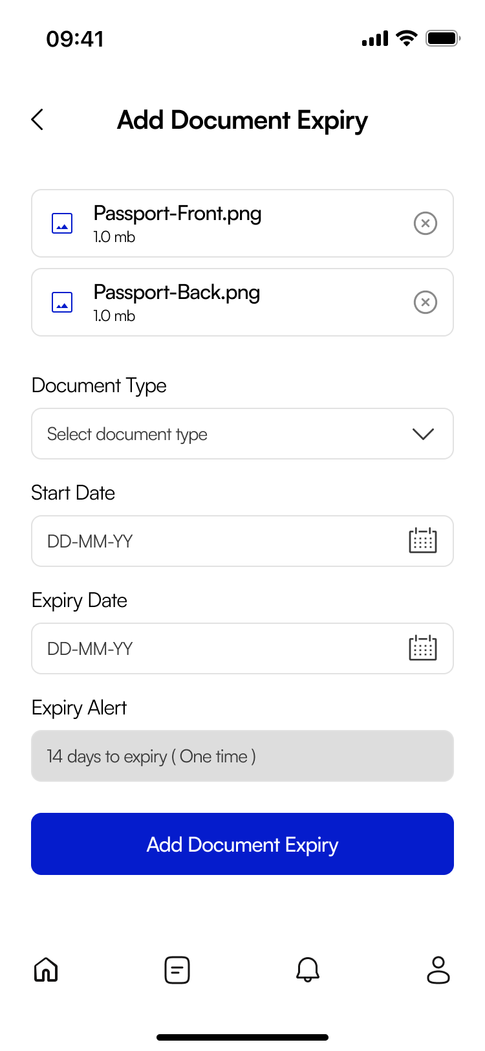Tap the back arrow icon
Screen dimensions: 485x1051
(38, 120)
